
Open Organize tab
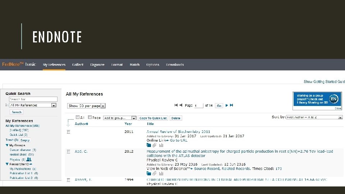(97, 65)
